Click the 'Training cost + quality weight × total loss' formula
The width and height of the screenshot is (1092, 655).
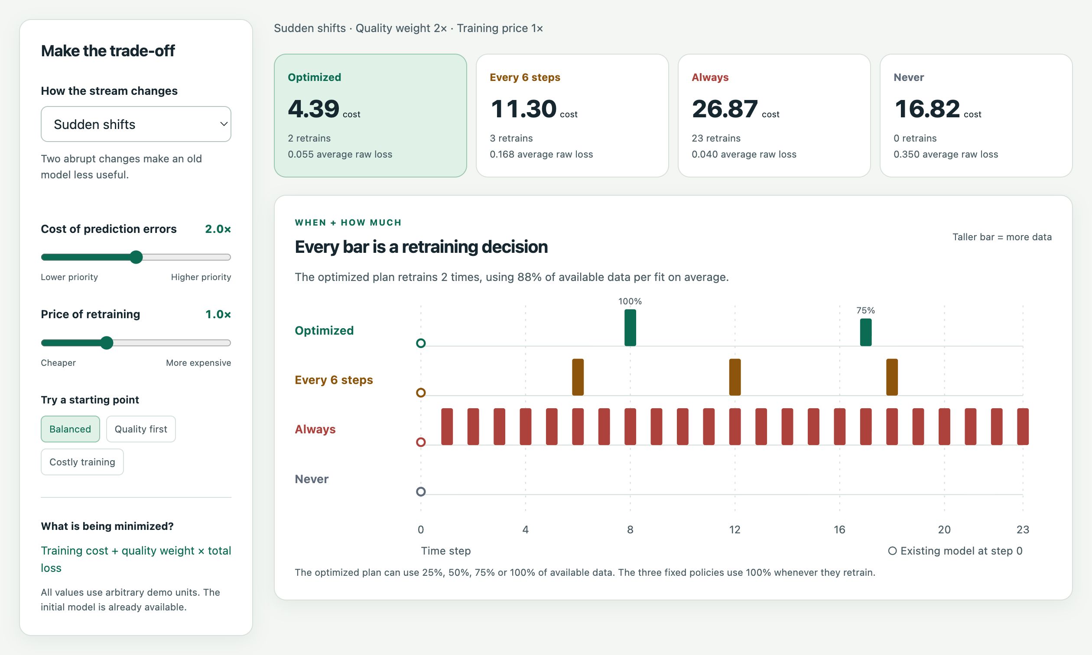[x=136, y=559]
